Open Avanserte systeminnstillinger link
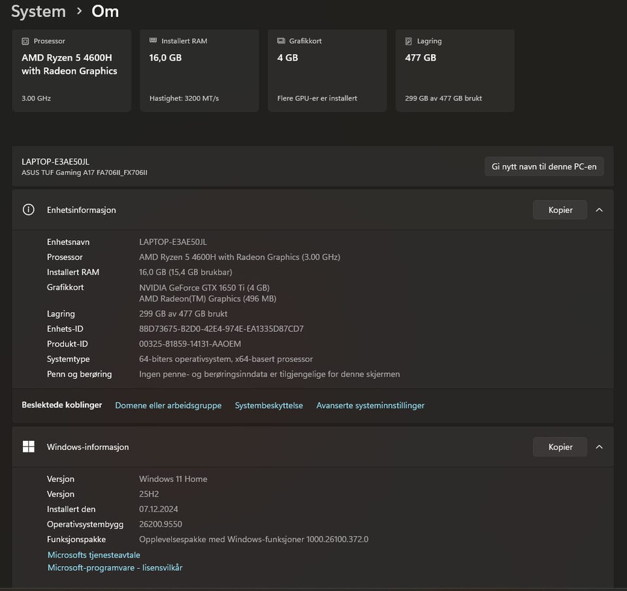This screenshot has height=591, width=627. click(370, 406)
